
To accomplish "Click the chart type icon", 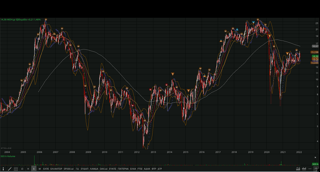I will [298, 169].
